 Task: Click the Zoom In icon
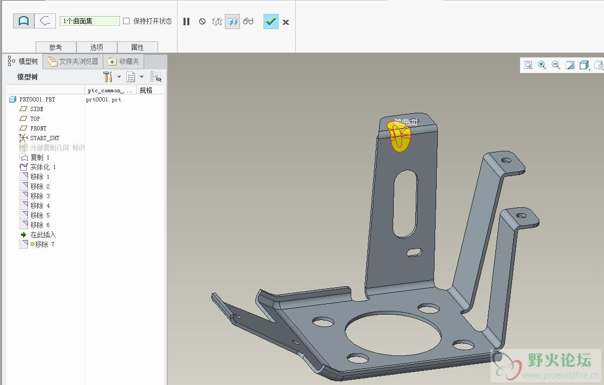pos(542,65)
